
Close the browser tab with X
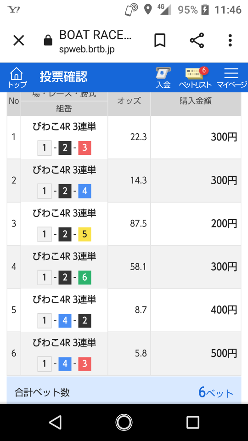click(x=19, y=41)
